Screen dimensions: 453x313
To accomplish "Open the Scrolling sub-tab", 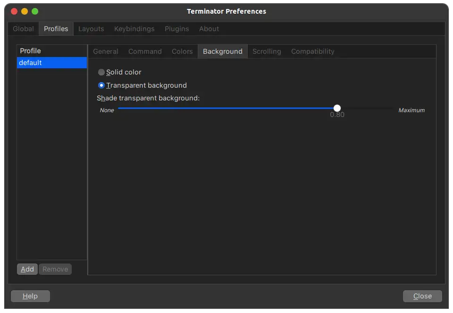I will 267,51.
